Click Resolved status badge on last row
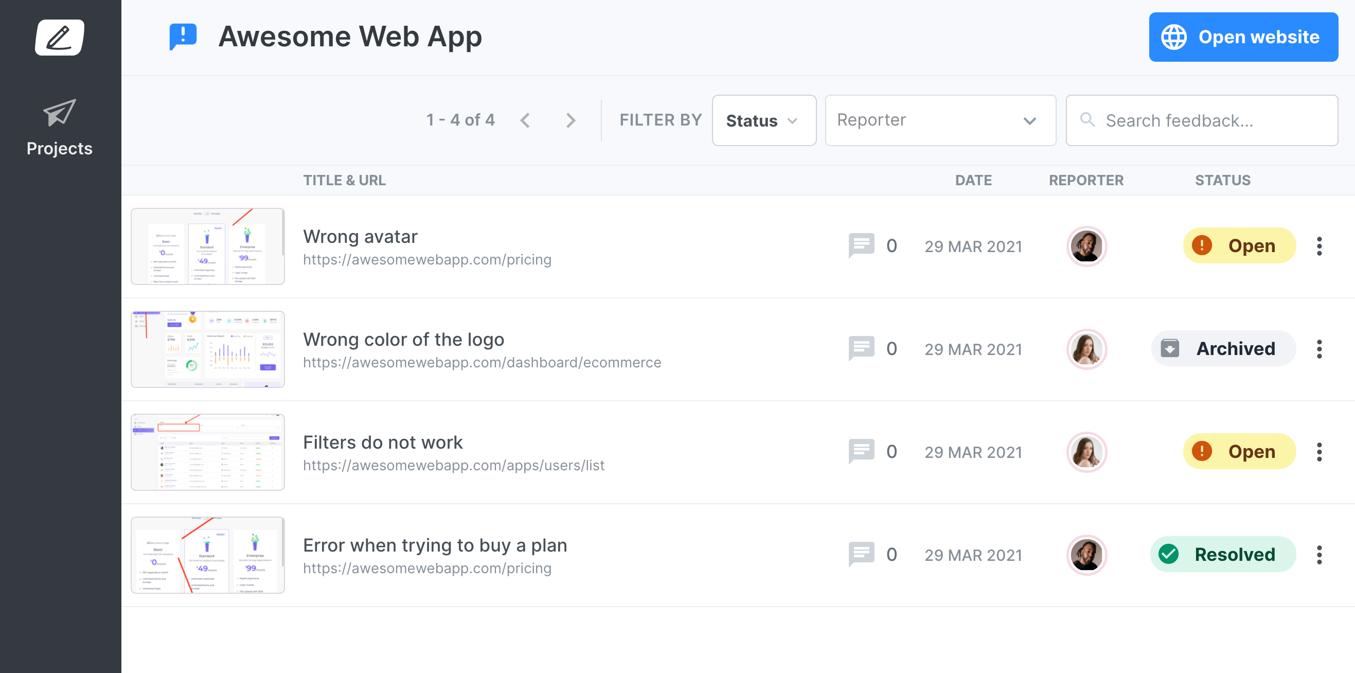 1222,554
